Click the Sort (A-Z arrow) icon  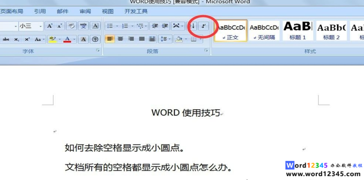point(192,26)
